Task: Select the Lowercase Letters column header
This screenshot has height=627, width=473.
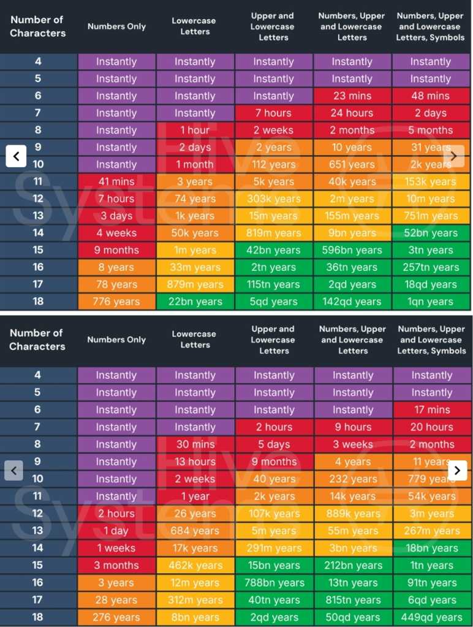Action: click(x=195, y=26)
